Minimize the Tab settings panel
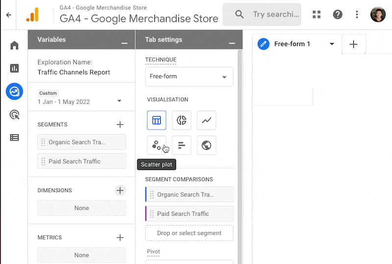 (232, 44)
